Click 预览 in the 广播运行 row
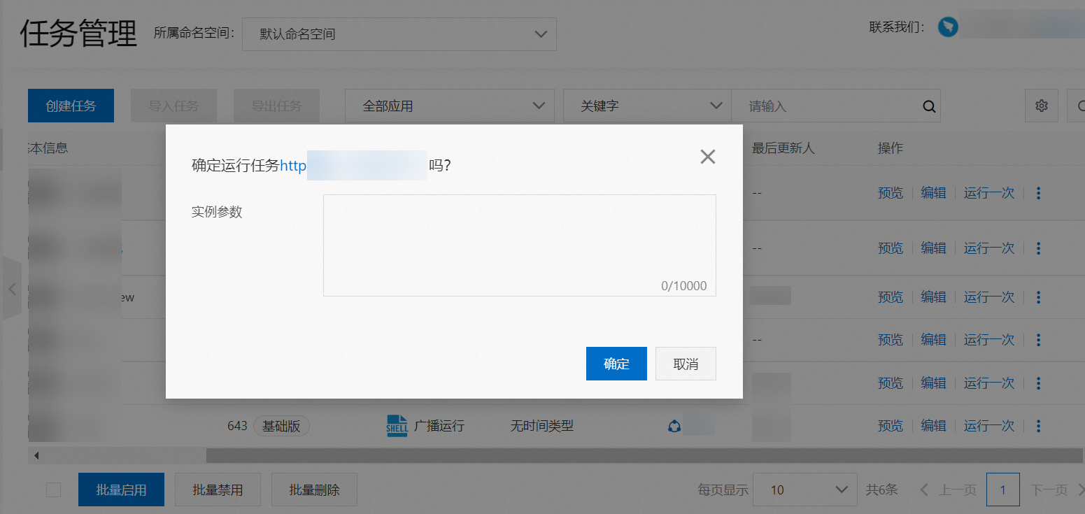This screenshot has width=1085, height=514. coord(891,426)
